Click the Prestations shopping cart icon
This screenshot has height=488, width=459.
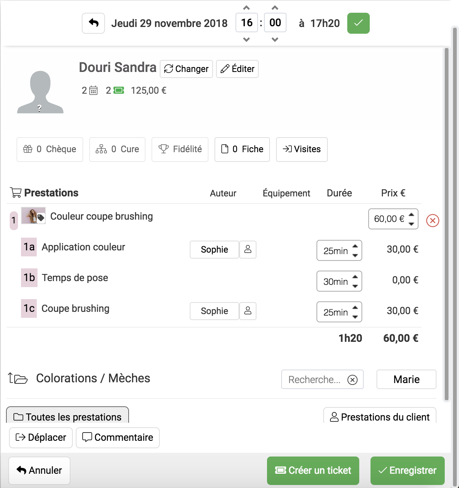pos(16,193)
